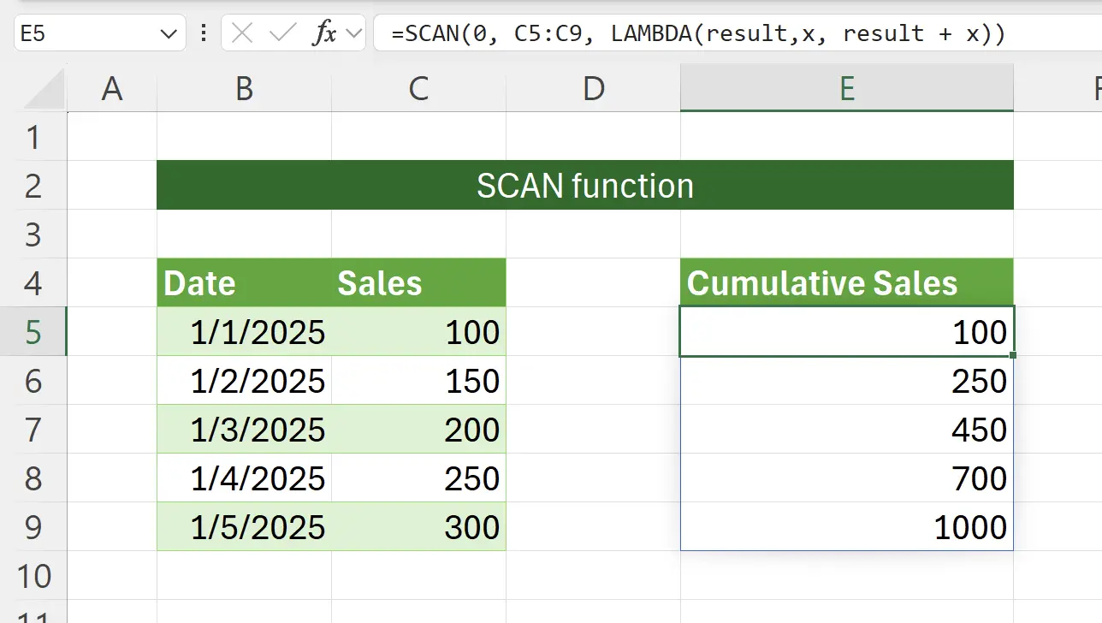Select row 5 header
This screenshot has width=1102, height=623.
(x=33, y=332)
